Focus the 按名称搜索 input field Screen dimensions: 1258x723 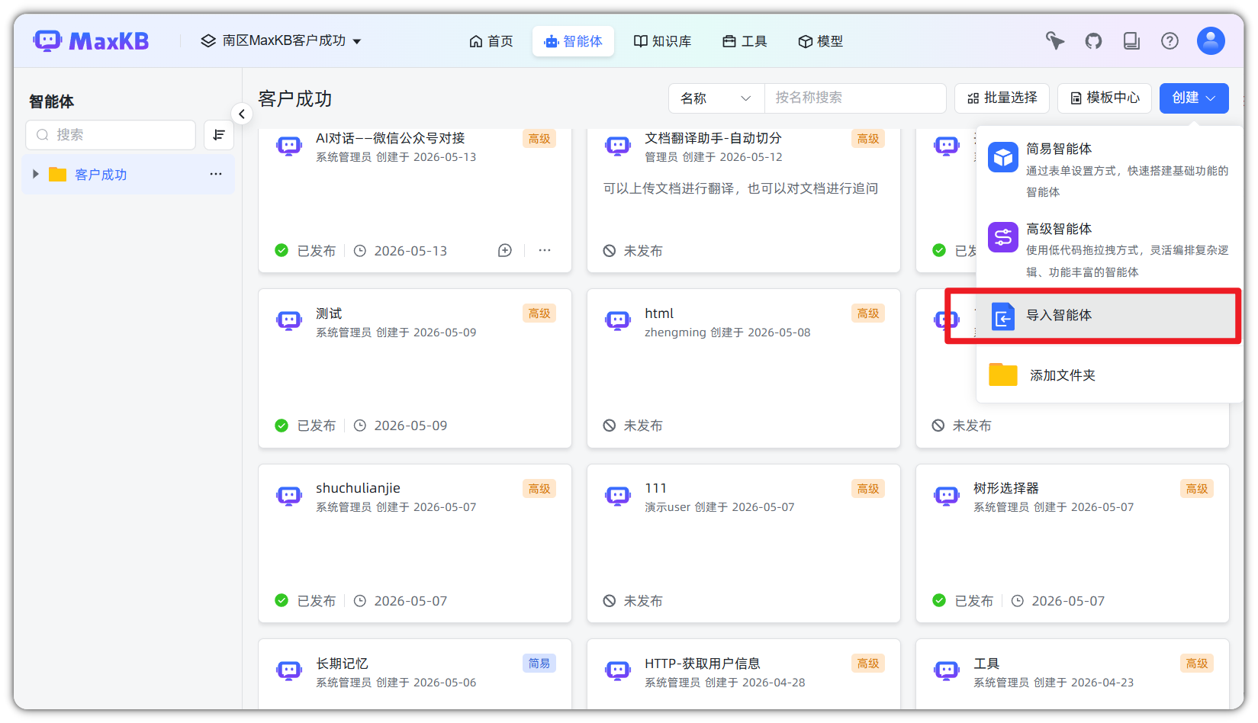click(x=855, y=98)
